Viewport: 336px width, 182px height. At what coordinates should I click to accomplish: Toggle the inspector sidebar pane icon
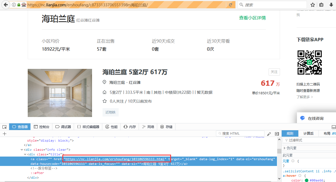coord(277,134)
